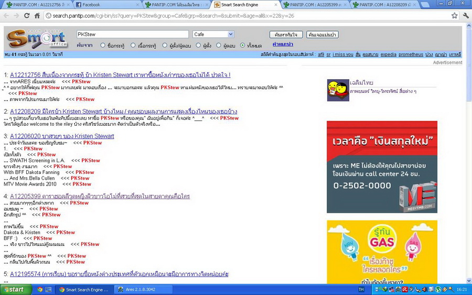The image size is (472, 295).
Task: Select Smart Search Engine taskbar button
Action: pos(84,290)
